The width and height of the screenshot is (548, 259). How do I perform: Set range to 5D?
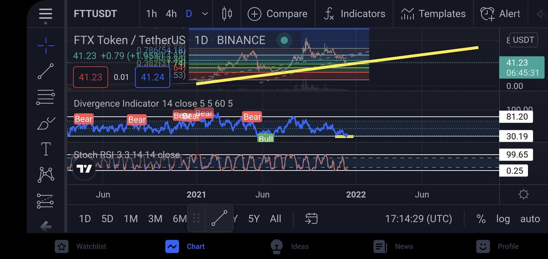tap(107, 219)
